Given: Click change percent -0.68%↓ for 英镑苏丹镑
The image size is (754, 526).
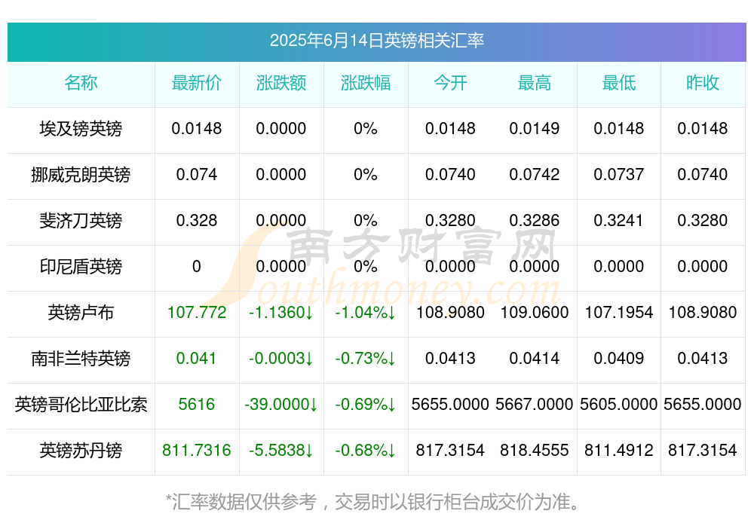Looking at the screenshot, I should click(x=366, y=451).
